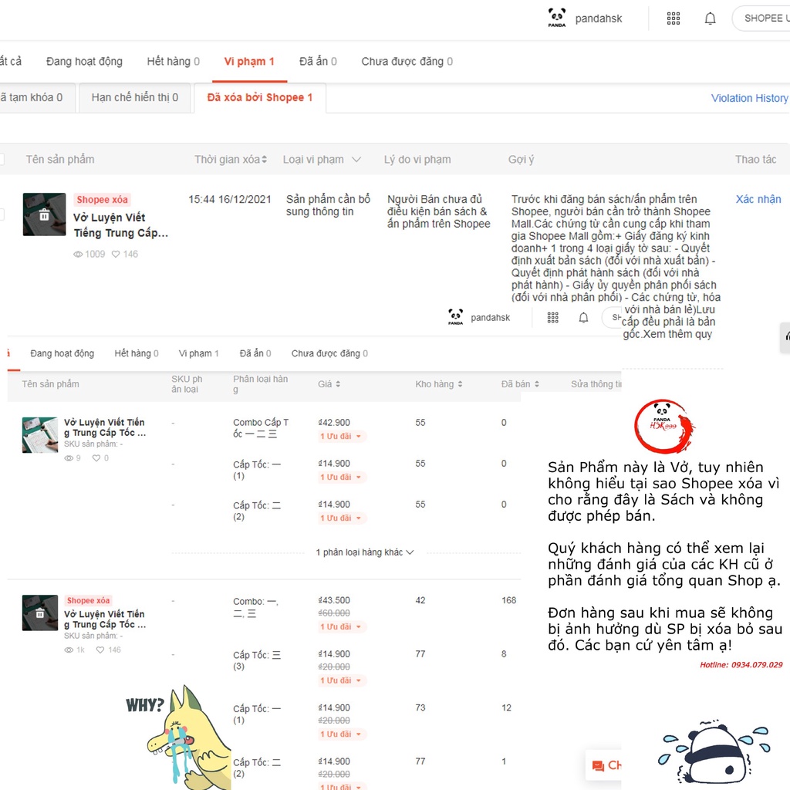Click the panda avatar in the lower listing header
790x790 pixels.
point(455,317)
